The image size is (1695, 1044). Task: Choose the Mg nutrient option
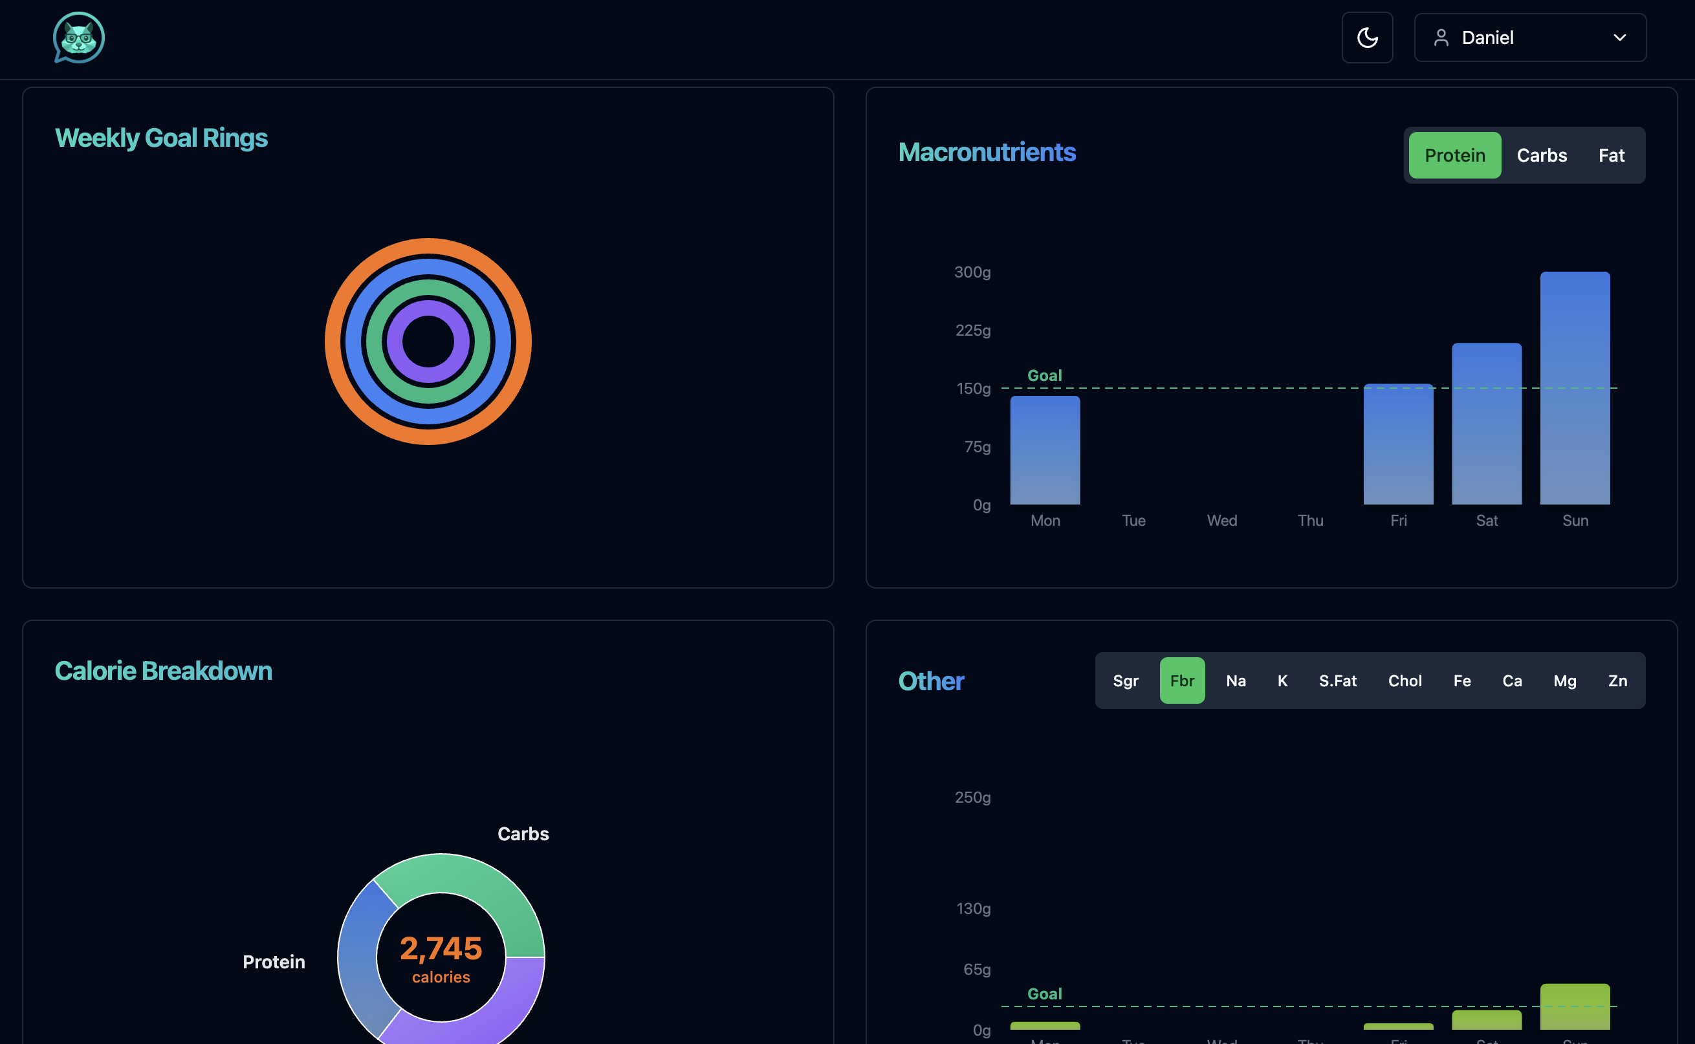tap(1564, 681)
